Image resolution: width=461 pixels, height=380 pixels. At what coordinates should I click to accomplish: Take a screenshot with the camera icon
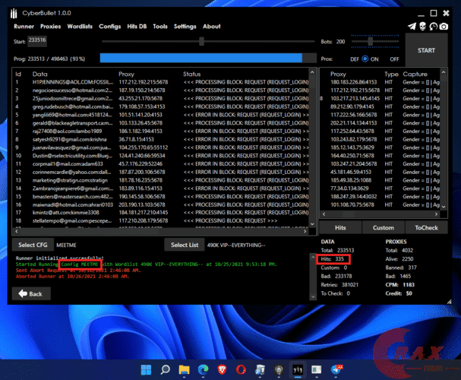pos(444,27)
